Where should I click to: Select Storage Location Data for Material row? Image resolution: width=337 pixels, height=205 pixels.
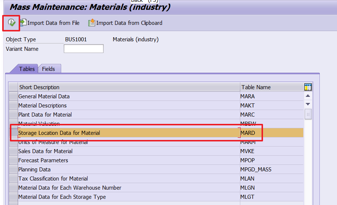point(59,133)
